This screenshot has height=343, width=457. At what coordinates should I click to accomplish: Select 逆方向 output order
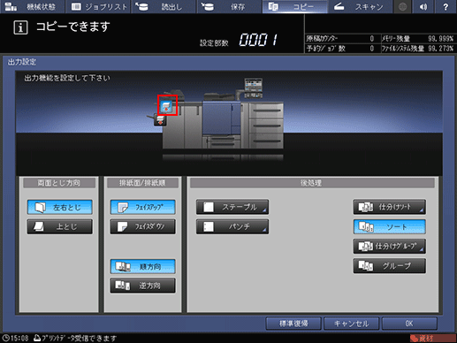(143, 286)
